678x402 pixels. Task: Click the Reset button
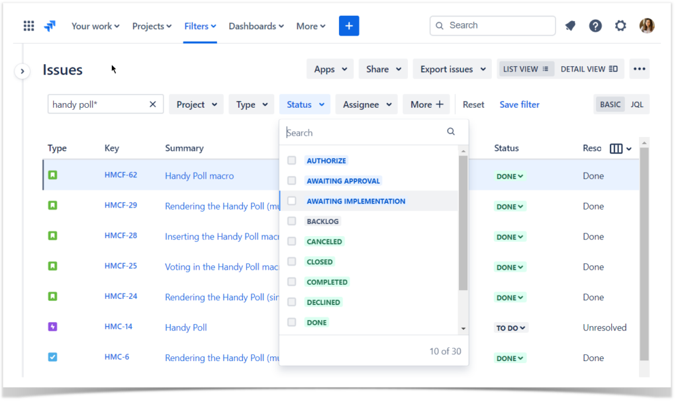pos(473,104)
